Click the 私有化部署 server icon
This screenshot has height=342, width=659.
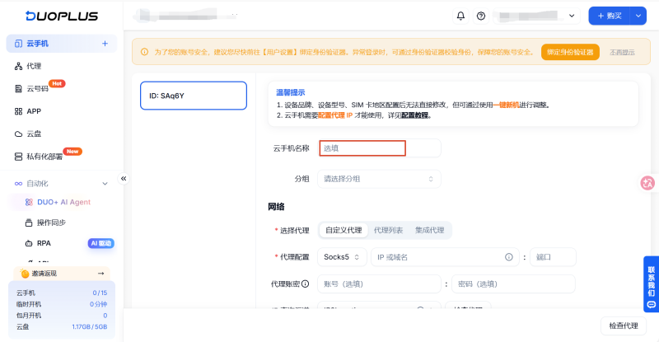pos(18,157)
